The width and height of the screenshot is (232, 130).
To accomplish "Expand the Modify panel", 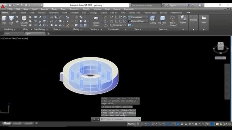I will 77,29.
